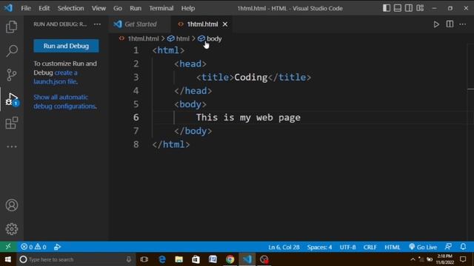This screenshot has width=474, height=266.
Task: Select the Run and Debug activity icon
Action: (x=12, y=99)
